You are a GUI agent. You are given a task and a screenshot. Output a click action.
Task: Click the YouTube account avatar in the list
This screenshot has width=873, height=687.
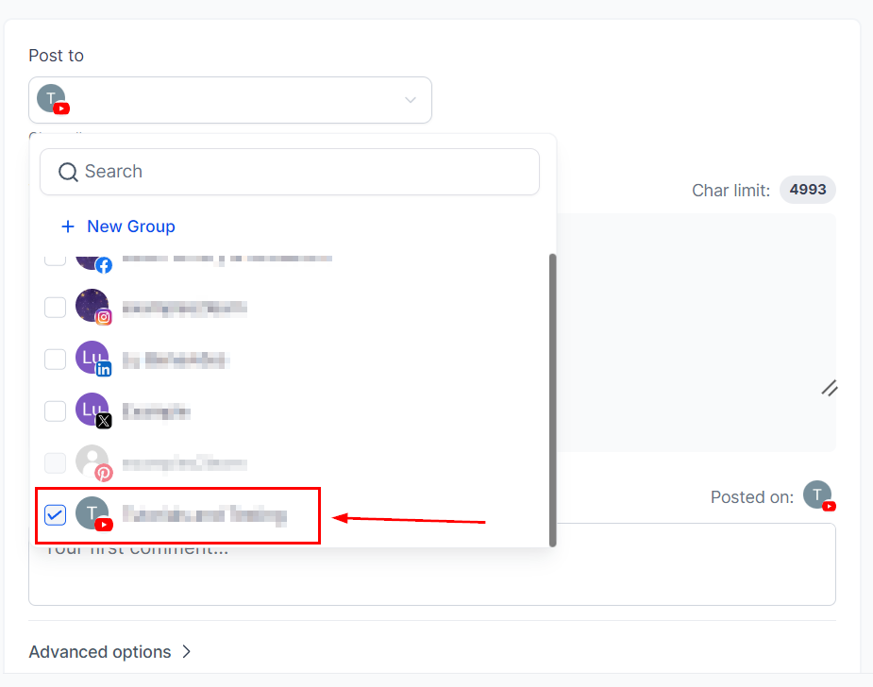click(x=92, y=515)
